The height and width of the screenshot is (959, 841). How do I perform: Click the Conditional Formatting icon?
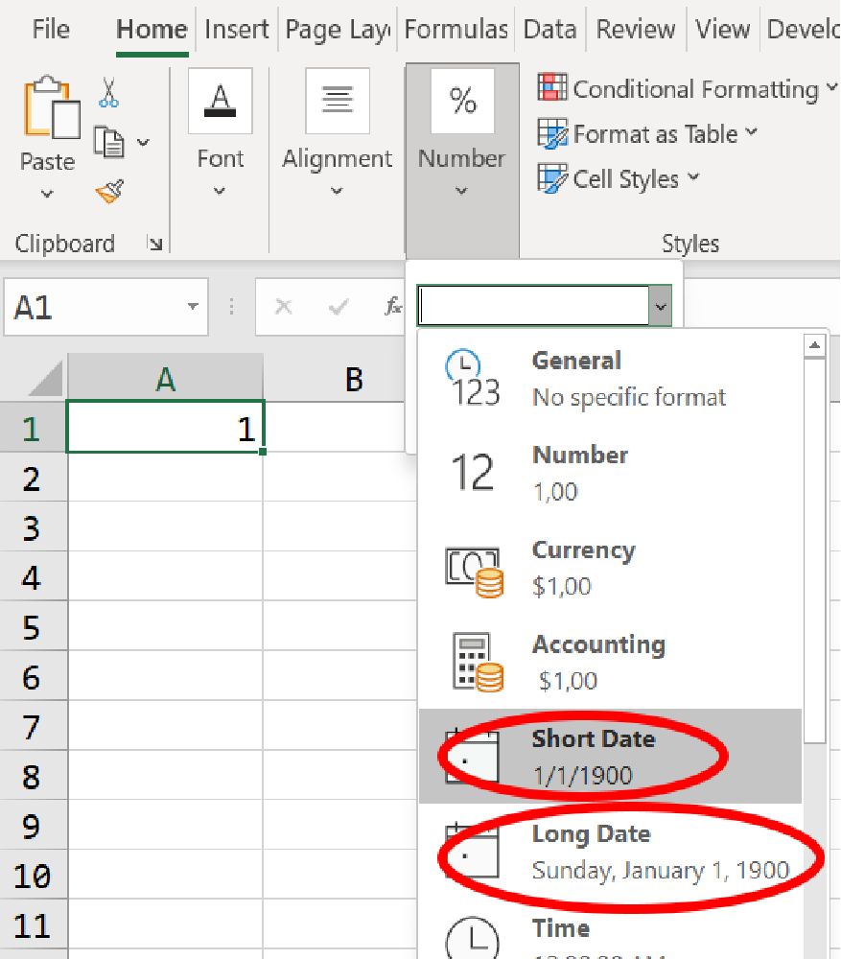[552, 87]
